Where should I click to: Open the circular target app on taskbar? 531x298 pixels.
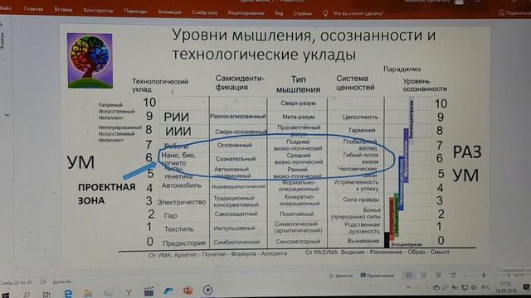(x=207, y=290)
